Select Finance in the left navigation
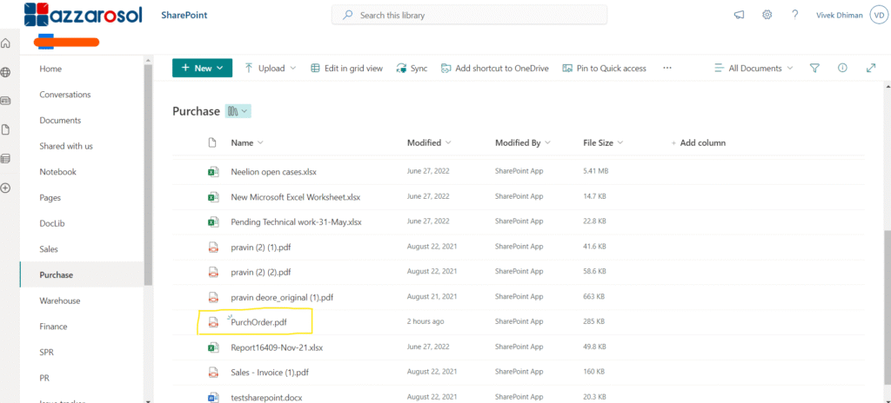 55,327
